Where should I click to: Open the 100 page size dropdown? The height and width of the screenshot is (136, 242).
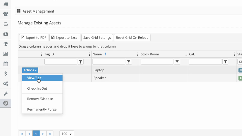67,134
